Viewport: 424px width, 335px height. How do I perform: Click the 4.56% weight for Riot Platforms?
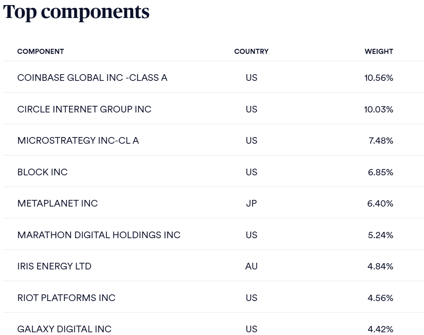(x=380, y=298)
